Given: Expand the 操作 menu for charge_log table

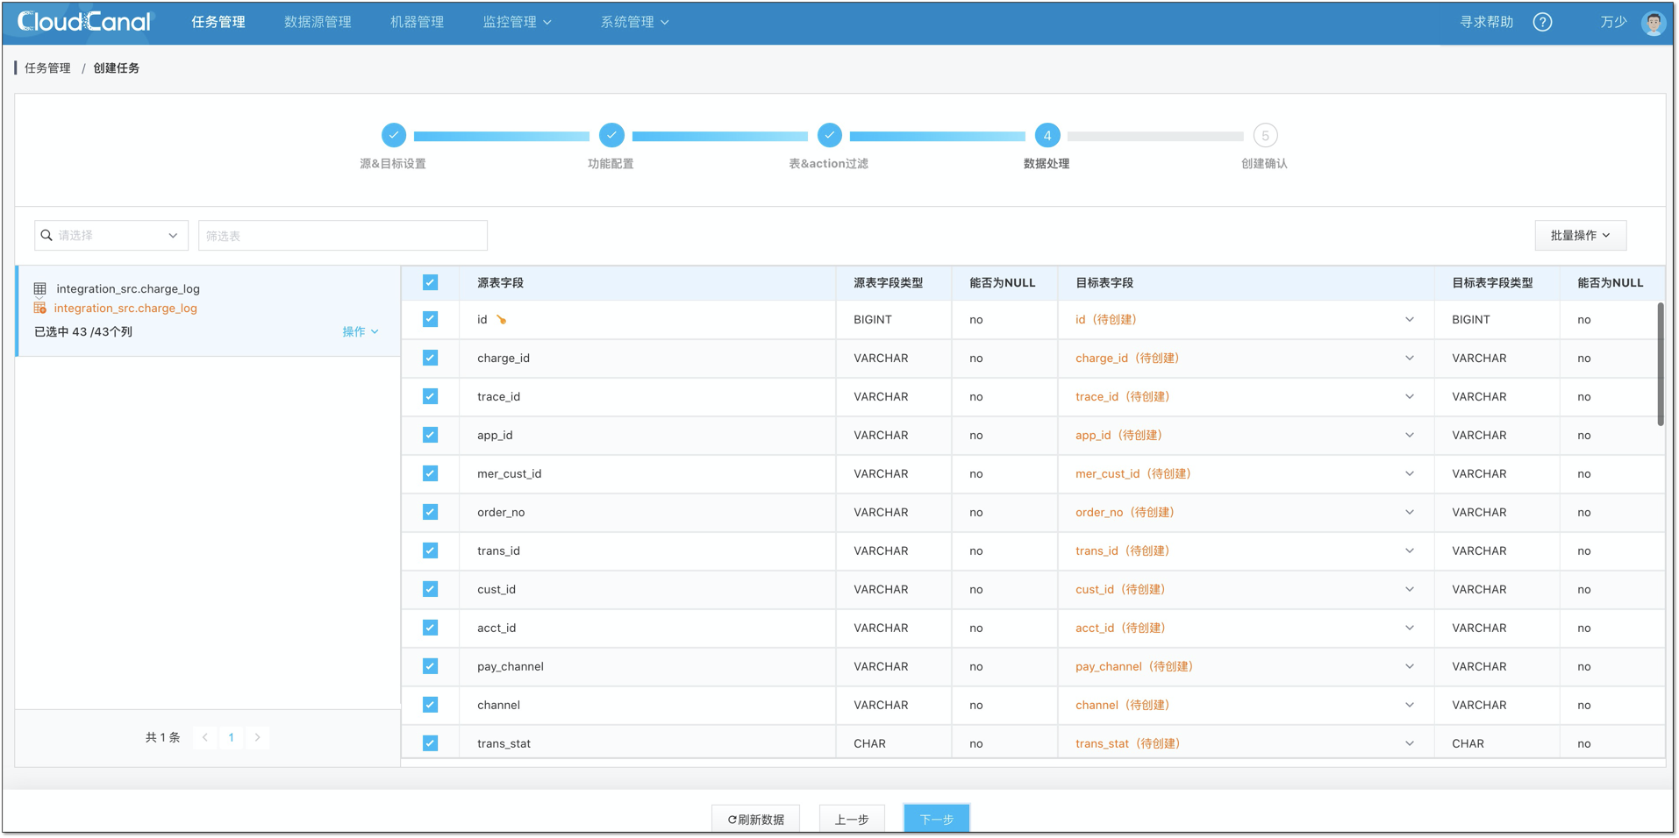Looking at the screenshot, I should point(361,331).
